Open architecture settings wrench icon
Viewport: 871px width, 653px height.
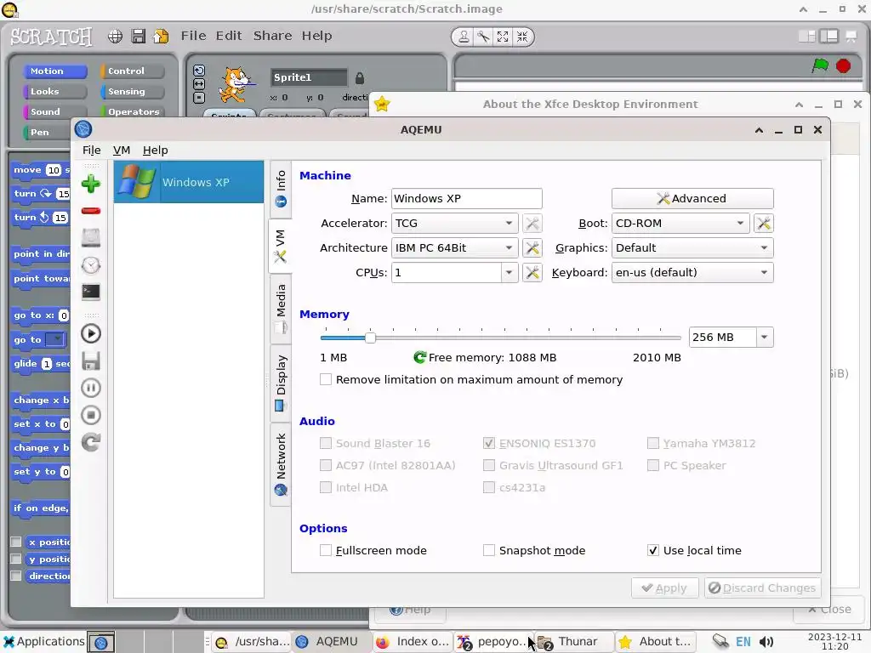click(532, 247)
